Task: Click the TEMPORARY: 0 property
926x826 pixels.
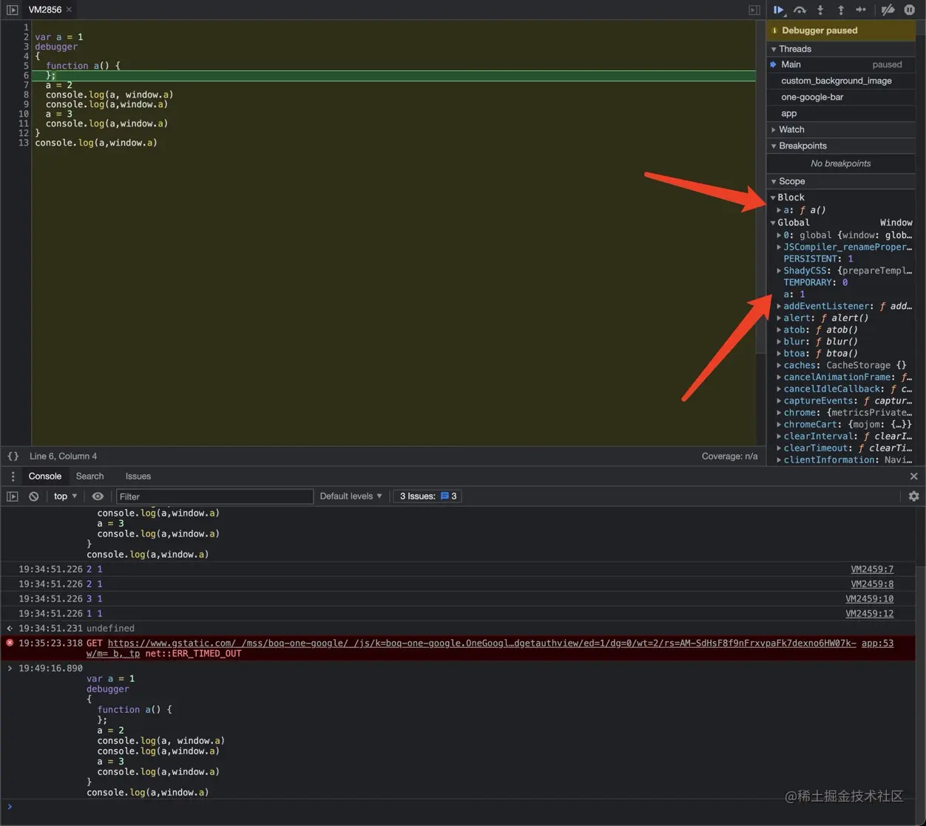Action: 816,282
